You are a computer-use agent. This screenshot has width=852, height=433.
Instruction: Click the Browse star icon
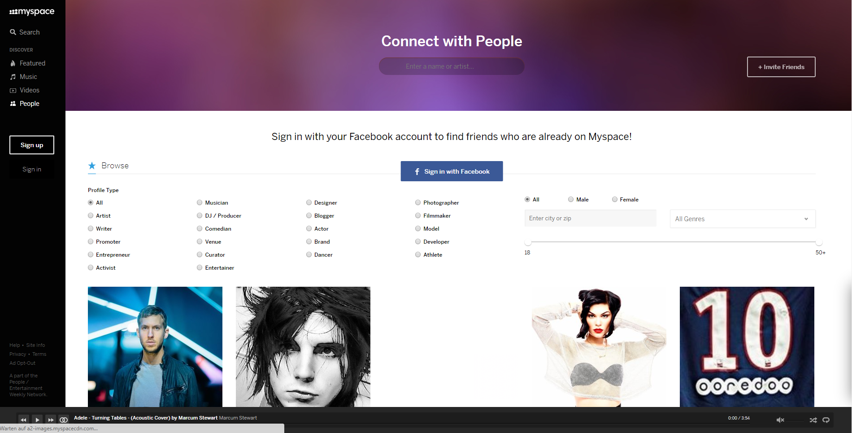point(92,166)
